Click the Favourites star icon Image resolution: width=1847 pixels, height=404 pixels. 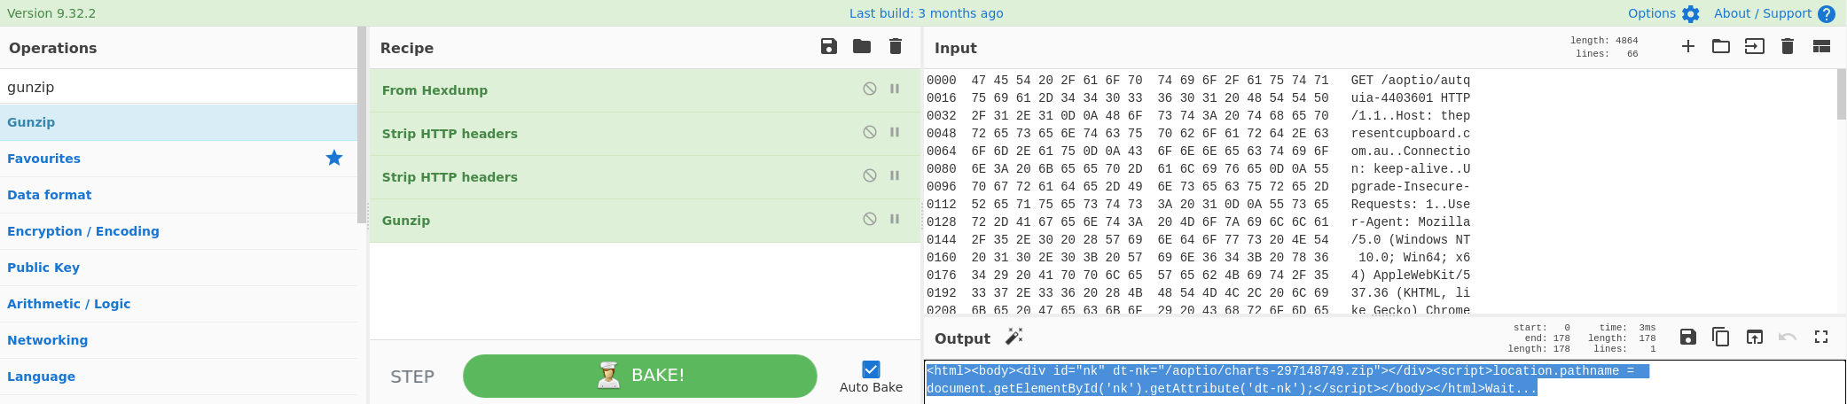click(x=334, y=158)
